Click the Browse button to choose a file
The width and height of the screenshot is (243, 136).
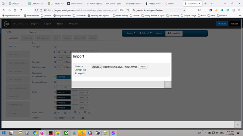click(x=96, y=66)
